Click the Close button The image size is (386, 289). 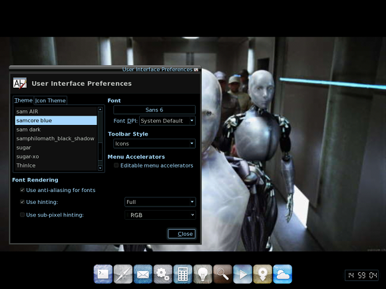[x=182, y=234]
